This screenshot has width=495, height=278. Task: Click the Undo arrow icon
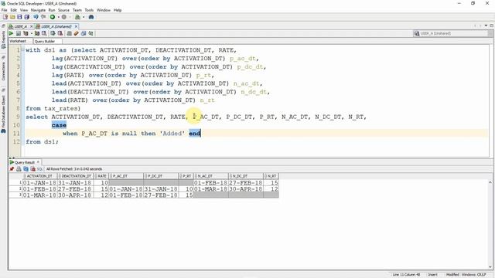(36, 17)
